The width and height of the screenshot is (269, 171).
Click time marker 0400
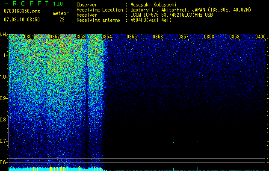260,37
